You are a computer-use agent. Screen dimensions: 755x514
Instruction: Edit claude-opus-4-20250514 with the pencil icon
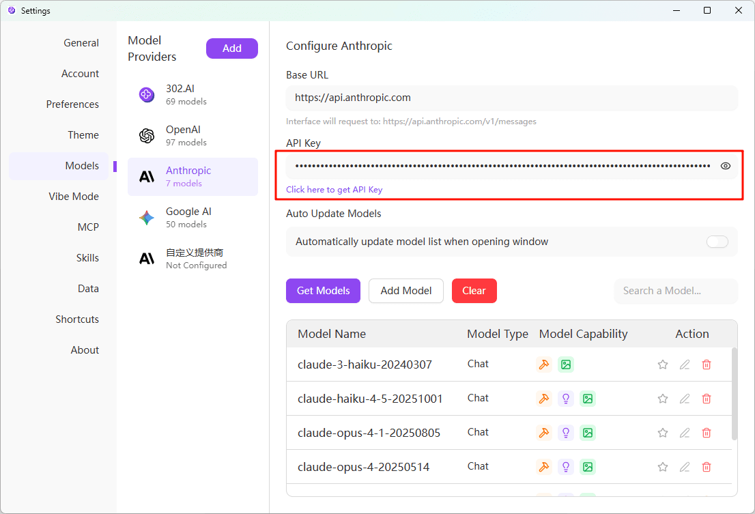(x=685, y=467)
